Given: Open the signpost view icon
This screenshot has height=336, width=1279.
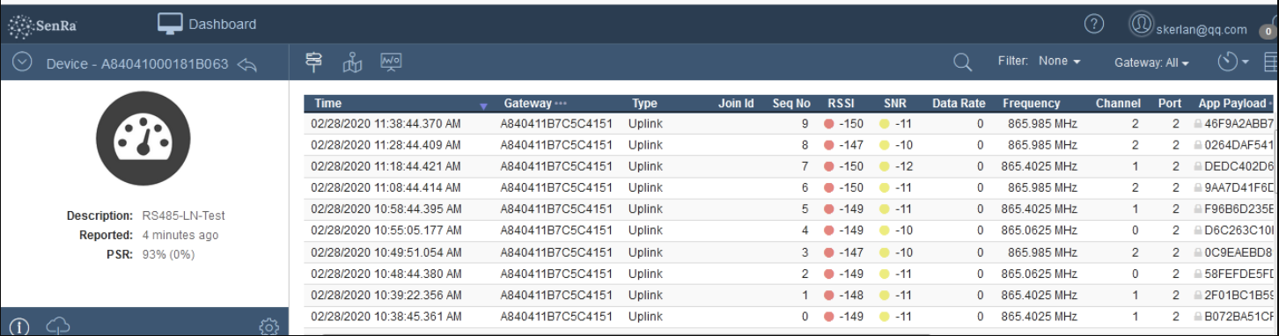Looking at the screenshot, I should point(314,62).
